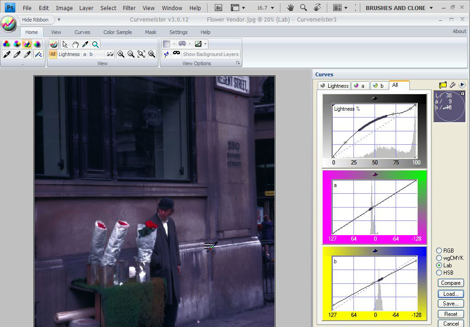The image size is (470, 327).
Task: Click the Save... button
Action: point(451,304)
